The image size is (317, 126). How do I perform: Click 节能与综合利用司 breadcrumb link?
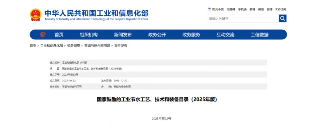[x=97, y=46]
